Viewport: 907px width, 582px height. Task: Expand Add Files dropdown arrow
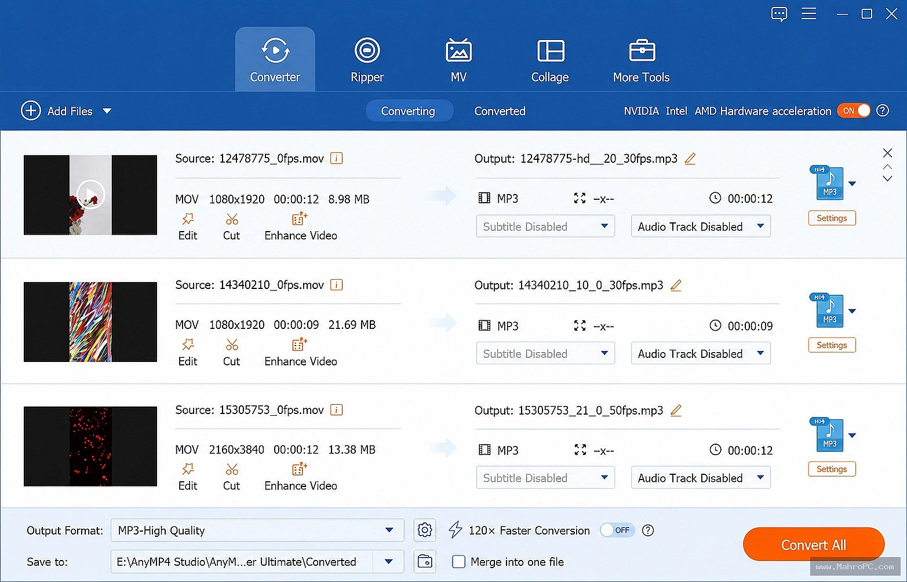[107, 111]
